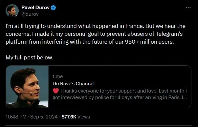Click the tweet sentence mentioning France
This screenshot has width=198, height=127.
pyautogui.click(x=75, y=26)
